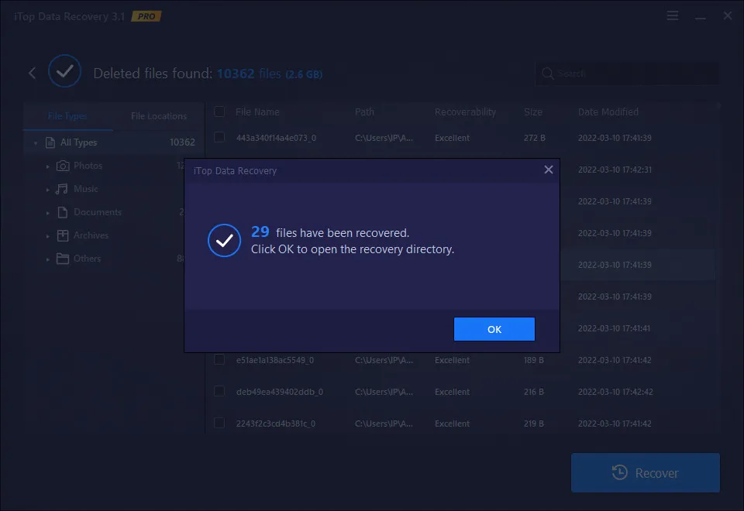
Task: Switch to the File Locations tab
Action: [158, 116]
